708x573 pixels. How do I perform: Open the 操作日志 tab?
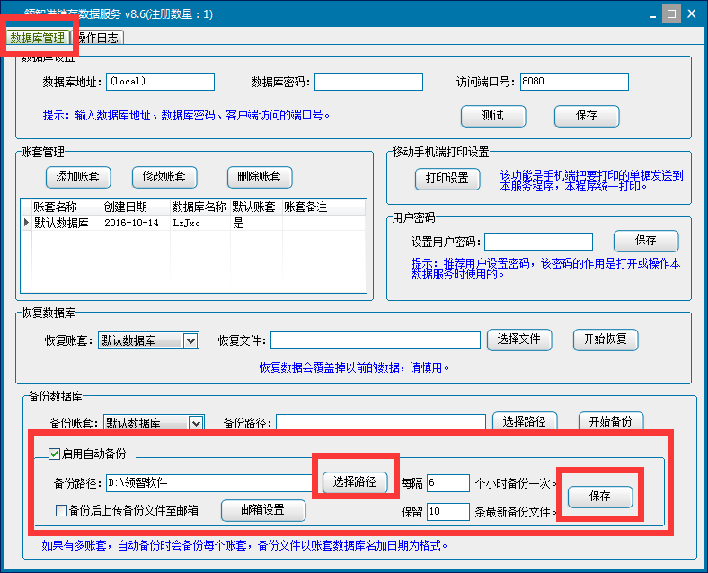click(99, 38)
